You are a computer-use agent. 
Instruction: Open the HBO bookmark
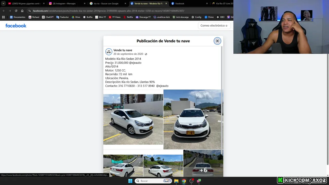click(x=220, y=17)
